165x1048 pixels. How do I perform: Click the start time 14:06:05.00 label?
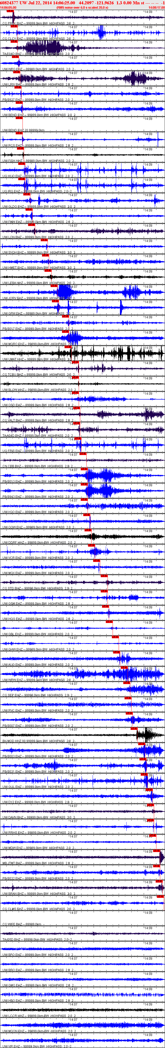pos(9,7)
